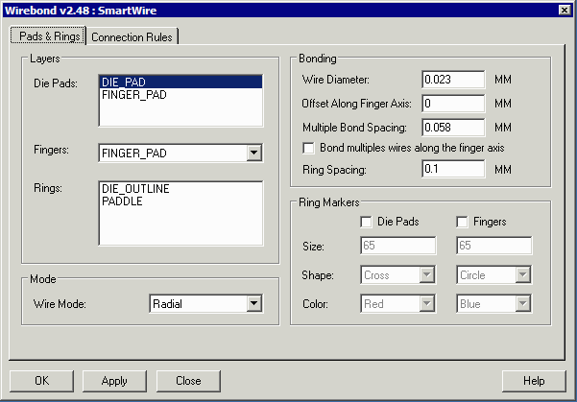577x402 pixels.
Task: Click the Offset Along Finger Axis field
Action: point(453,104)
